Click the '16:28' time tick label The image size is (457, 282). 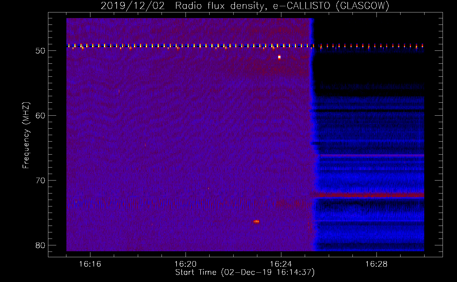tap(376, 264)
